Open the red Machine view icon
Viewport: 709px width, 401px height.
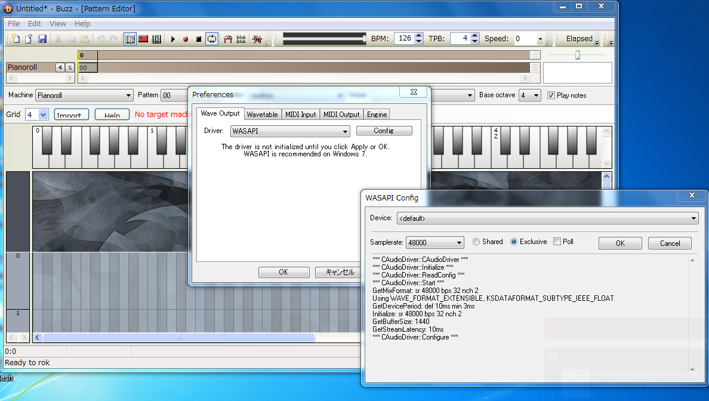pyautogui.click(x=143, y=39)
